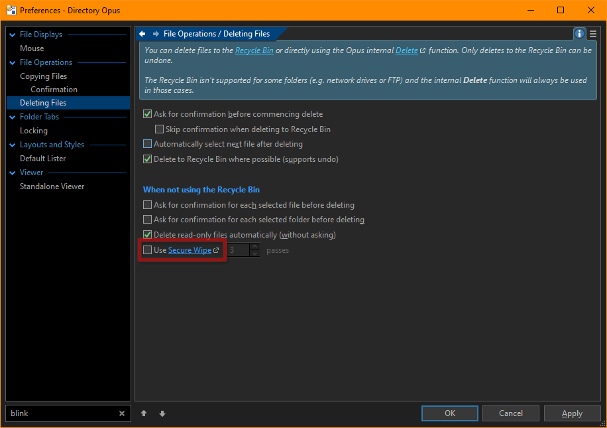607x428 pixels.
Task: Enable Automatically select next file after deleting
Action: click(147, 144)
